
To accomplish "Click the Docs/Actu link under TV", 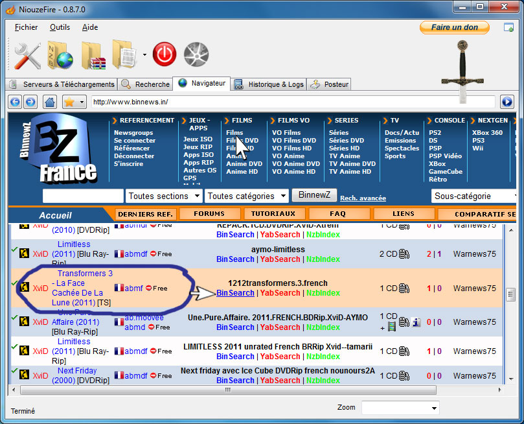I will (402, 133).
